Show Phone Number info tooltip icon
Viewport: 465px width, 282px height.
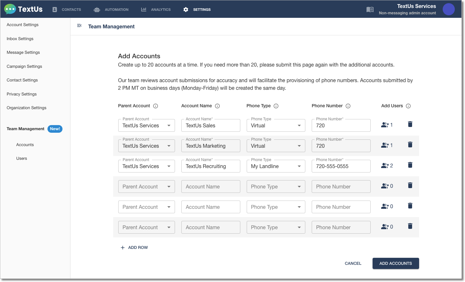[348, 106]
